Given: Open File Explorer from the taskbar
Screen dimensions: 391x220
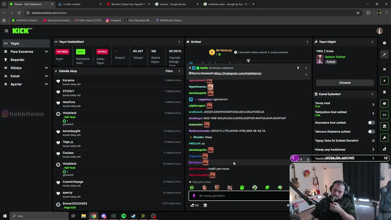Looking at the screenshot, I should [x=83, y=216].
